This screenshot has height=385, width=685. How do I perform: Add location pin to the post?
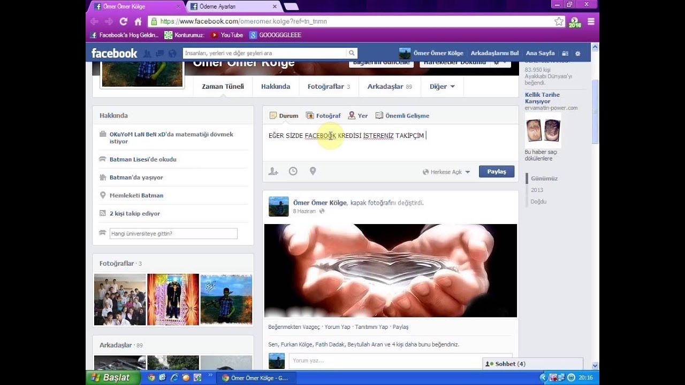click(x=313, y=171)
